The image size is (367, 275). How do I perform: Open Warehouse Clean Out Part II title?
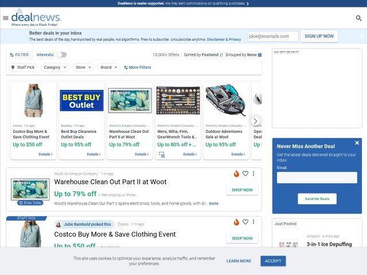[110, 182]
